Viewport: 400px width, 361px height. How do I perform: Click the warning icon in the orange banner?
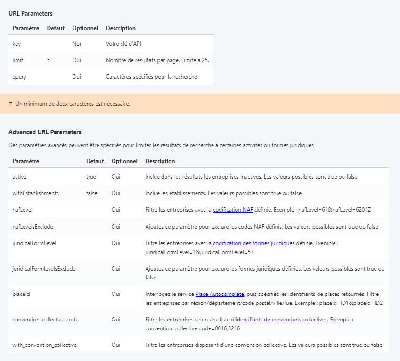click(x=10, y=104)
